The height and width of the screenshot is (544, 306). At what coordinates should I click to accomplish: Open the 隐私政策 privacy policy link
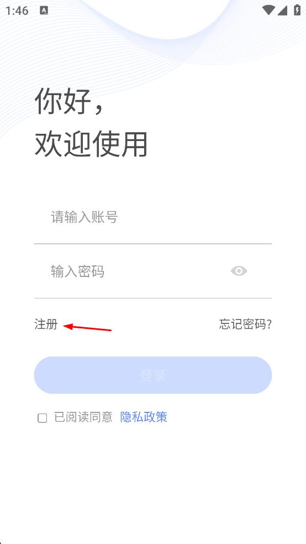coord(144,417)
